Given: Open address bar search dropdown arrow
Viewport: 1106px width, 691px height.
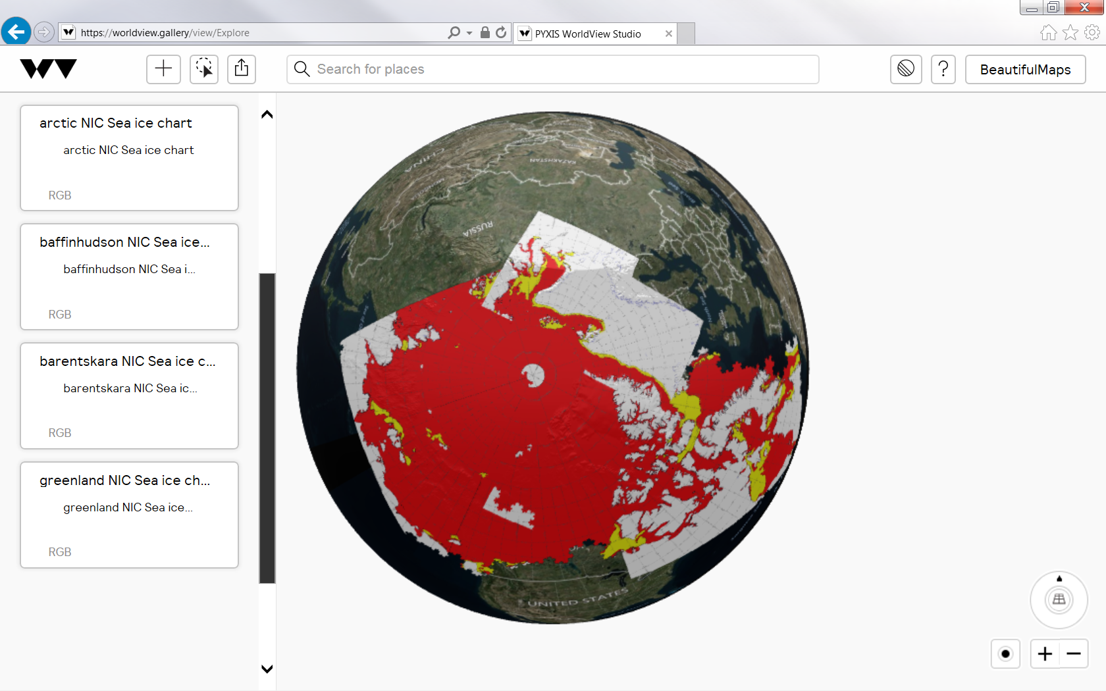Looking at the screenshot, I should click(x=469, y=33).
